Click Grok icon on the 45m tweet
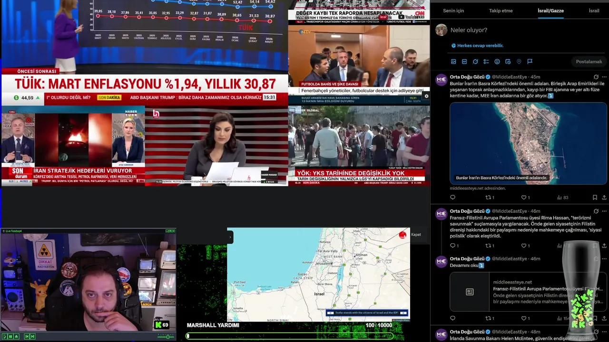This screenshot has width=609, height=342. [596, 77]
